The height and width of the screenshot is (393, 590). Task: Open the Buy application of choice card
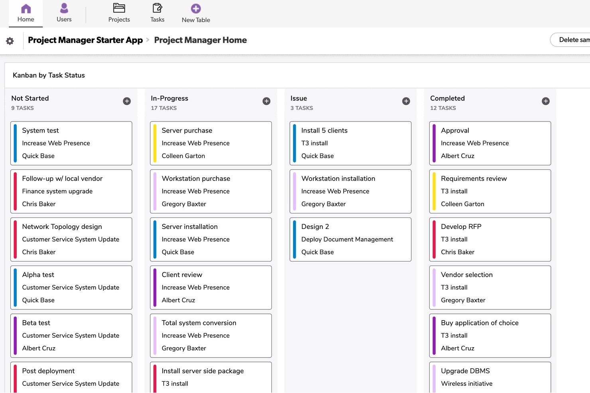click(490, 336)
